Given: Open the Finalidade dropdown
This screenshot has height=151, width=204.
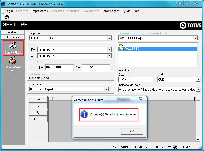Looking at the screenshot, I should (x=107, y=89).
